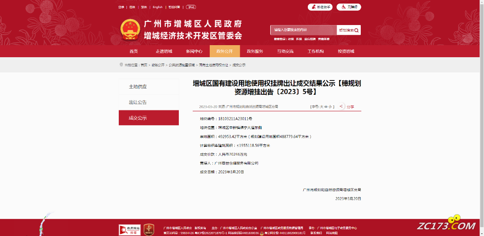Select 出让公告 in the sidebar
Viewport: 484px width, 236px height.
pyautogui.click(x=149, y=102)
